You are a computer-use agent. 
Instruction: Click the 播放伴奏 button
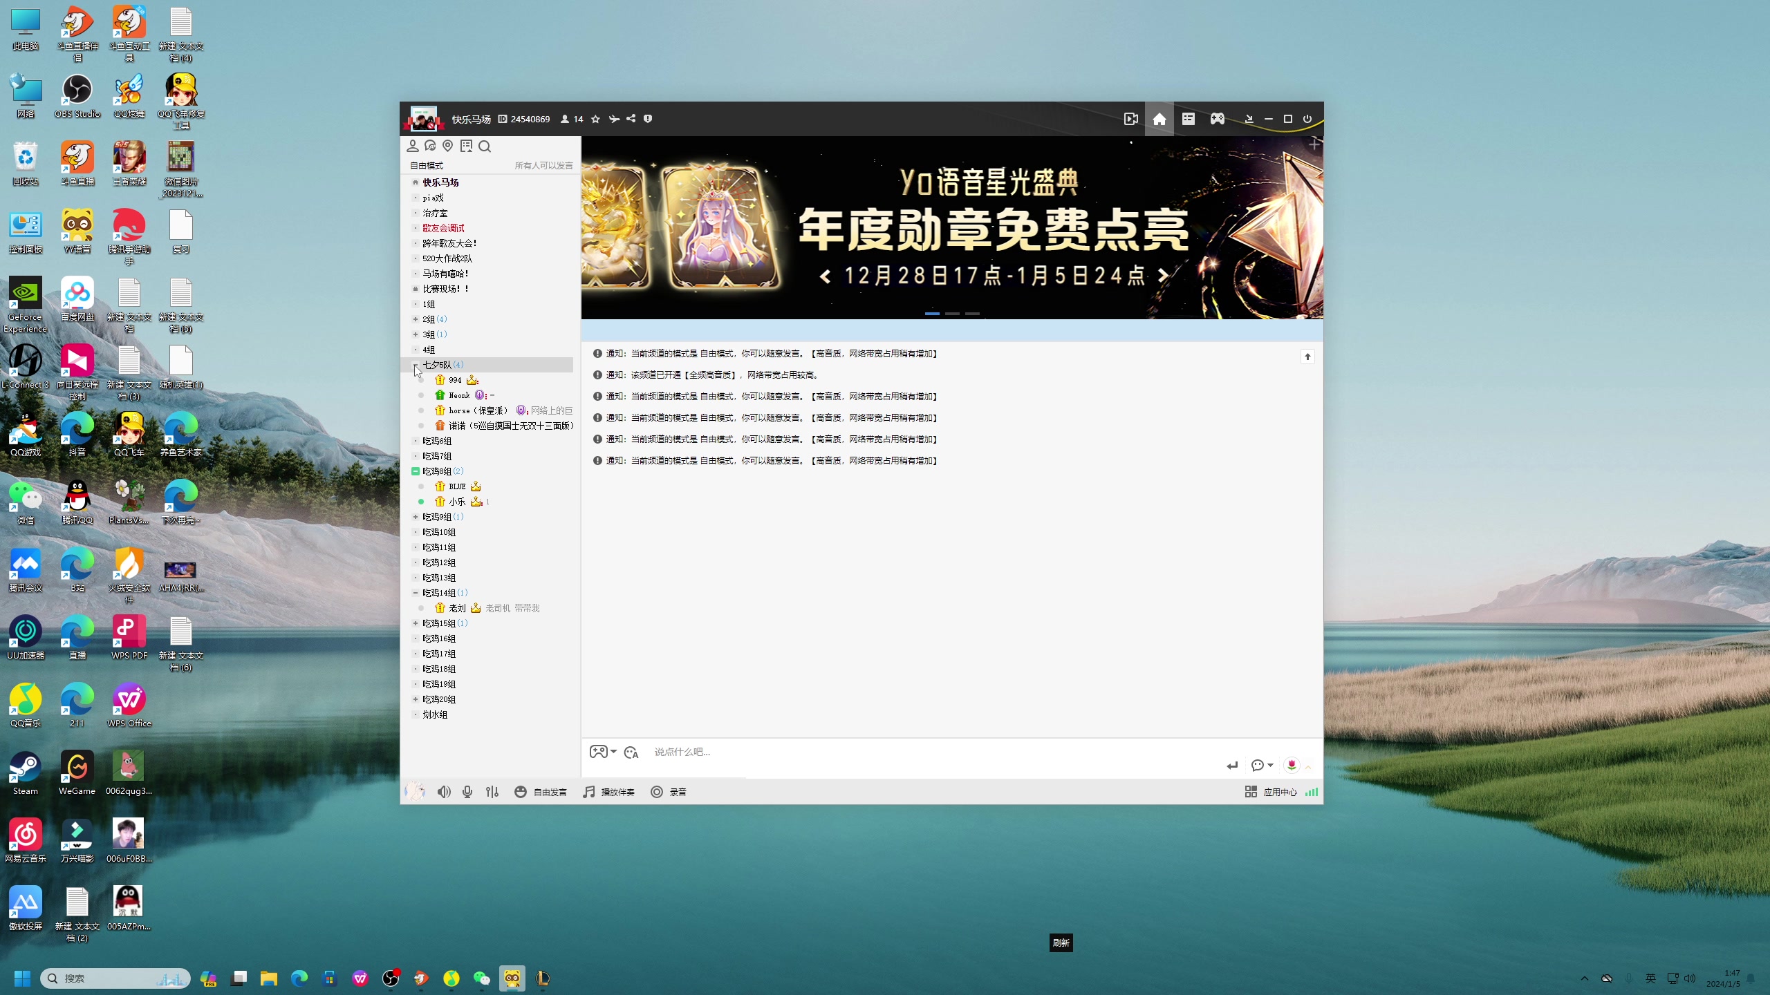(609, 792)
